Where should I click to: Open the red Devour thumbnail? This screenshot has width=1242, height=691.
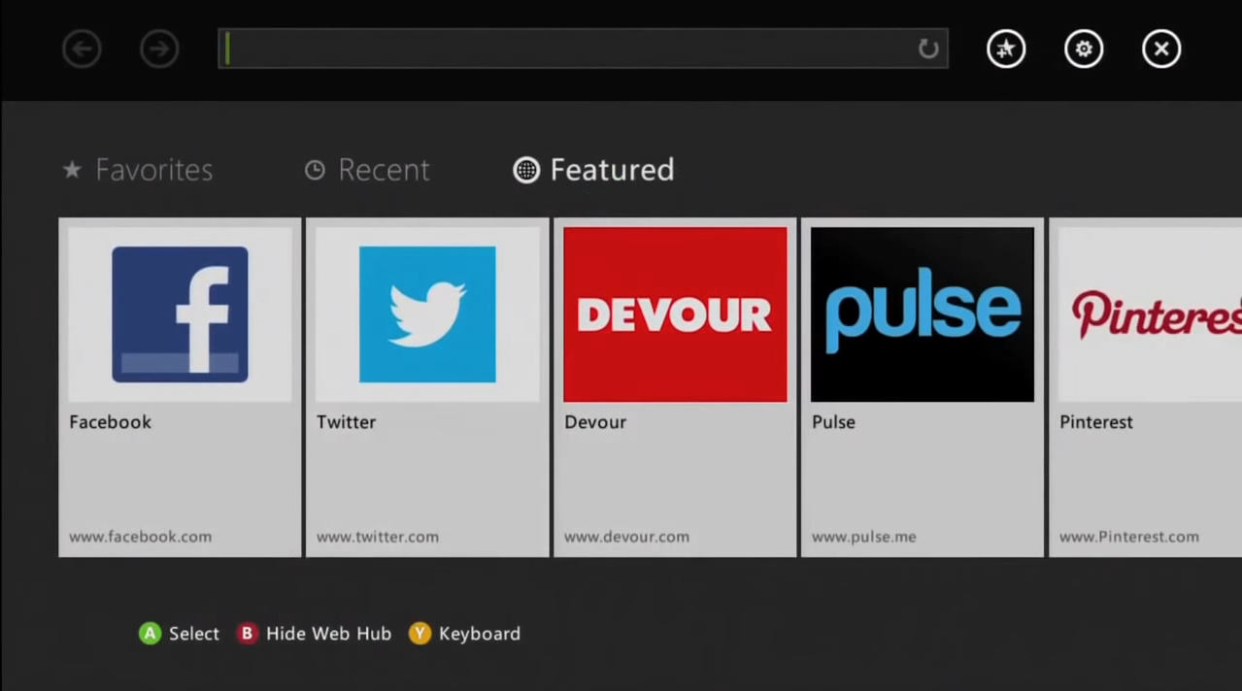pos(675,314)
